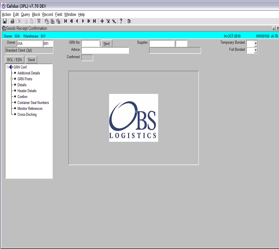The height and width of the screenshot is (249, 279).
Task: Click the Goods Receipt Confirmation window icon
Action: 4,28
